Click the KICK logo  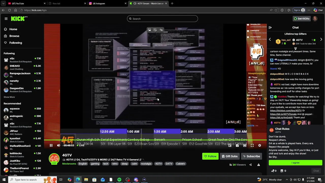click(19, 19)
